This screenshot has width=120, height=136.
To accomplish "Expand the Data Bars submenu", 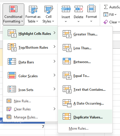I will tap(30, 61).
